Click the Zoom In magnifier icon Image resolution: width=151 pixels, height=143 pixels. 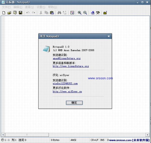[x=80, y=13]
